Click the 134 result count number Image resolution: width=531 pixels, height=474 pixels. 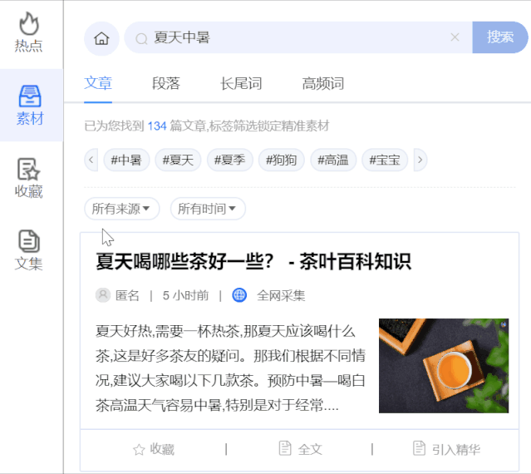tap(157, 126)
